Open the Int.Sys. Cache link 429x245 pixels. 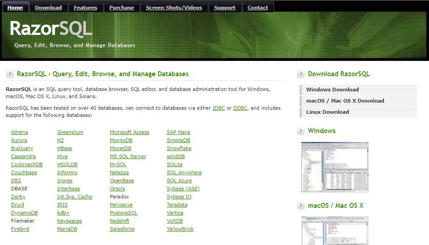click(75, 197)
